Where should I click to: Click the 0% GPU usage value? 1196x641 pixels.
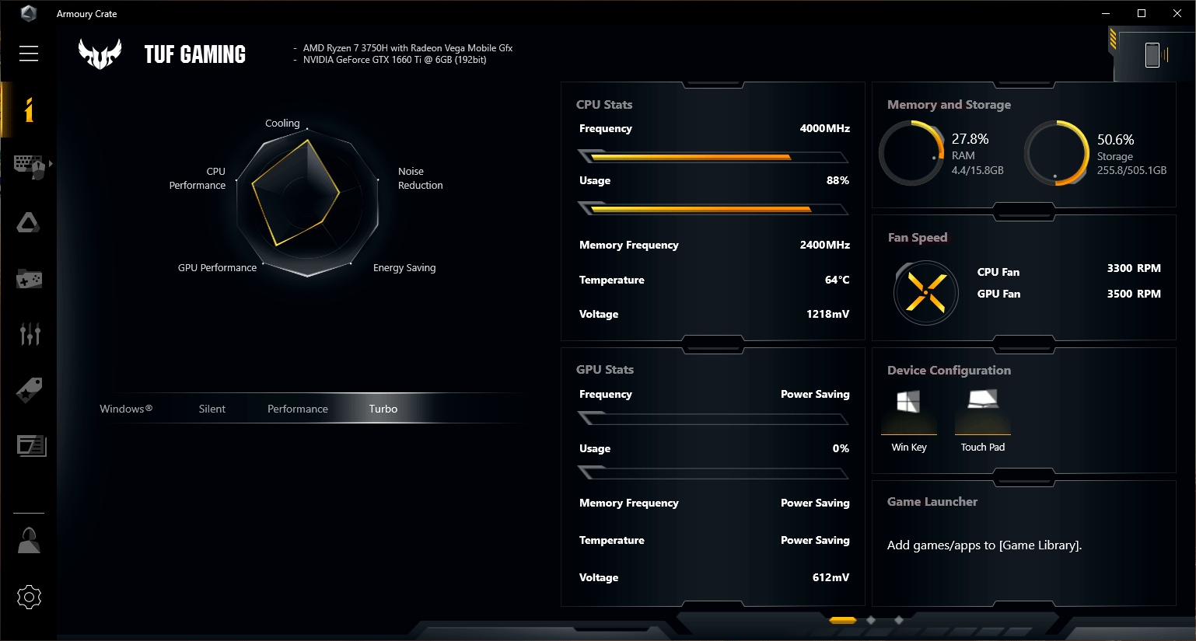[841, 448]
